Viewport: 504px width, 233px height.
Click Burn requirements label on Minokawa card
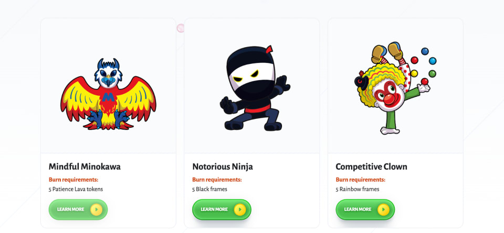click(x=73, y=180)
